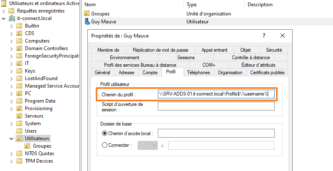Close the Propriétés de Guy Mauve dialog

point(283,35)
